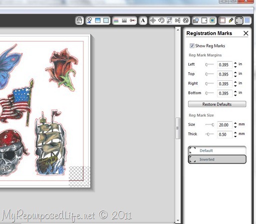The image size is (256, 224).
Task: Open the Fill Pattern window
Action: [x=106, y=20]
